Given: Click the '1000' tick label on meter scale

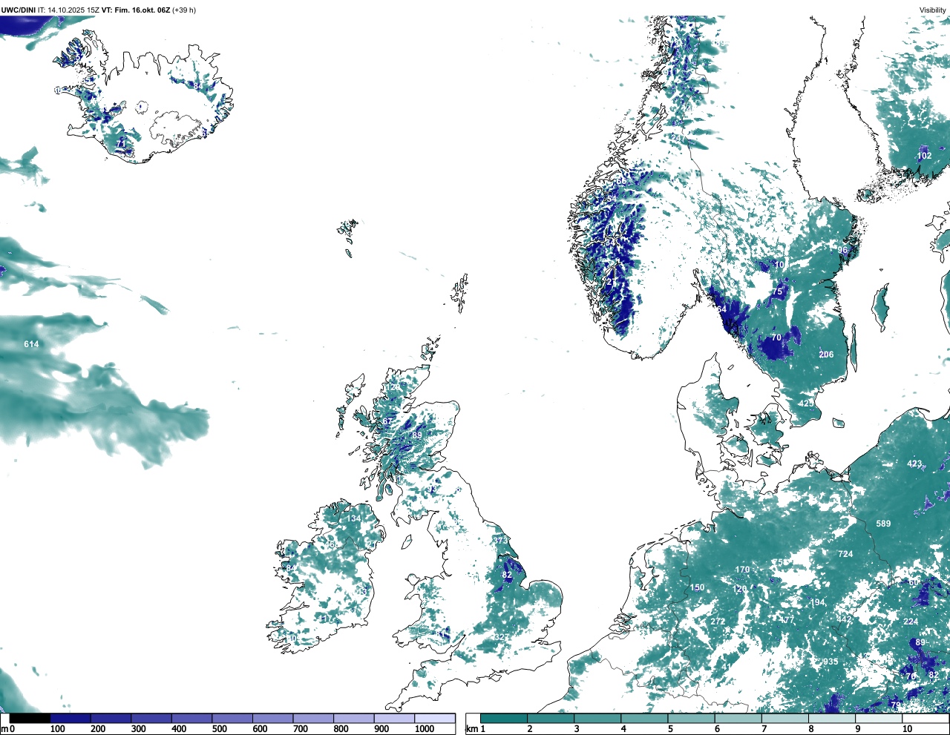Looking at the screenshot, I should (x=425, y=729).
